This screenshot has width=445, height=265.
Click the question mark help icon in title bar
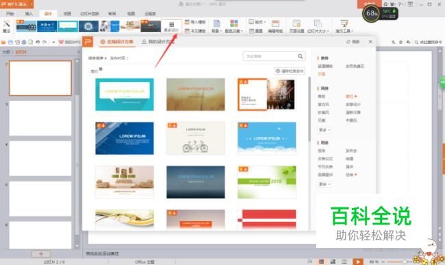[400, 4]
